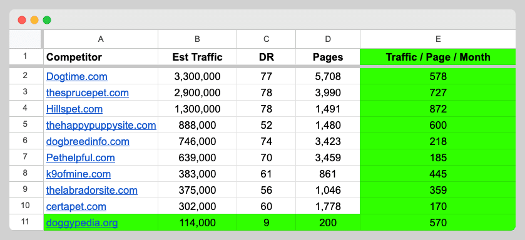This screenshot has width=525, height=240.
Task: Open the Dogtime.com link
Action: [x=77, y=76]
